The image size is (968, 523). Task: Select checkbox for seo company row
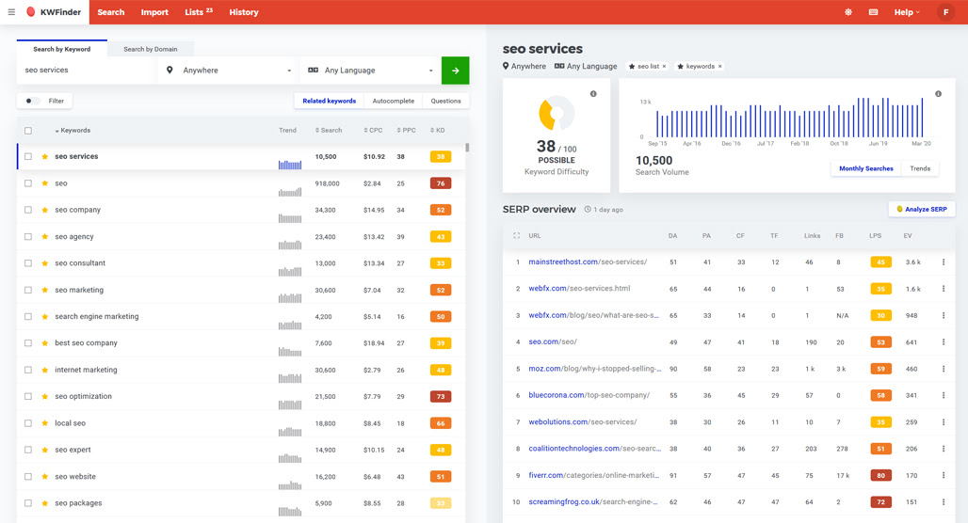point(28,210)
